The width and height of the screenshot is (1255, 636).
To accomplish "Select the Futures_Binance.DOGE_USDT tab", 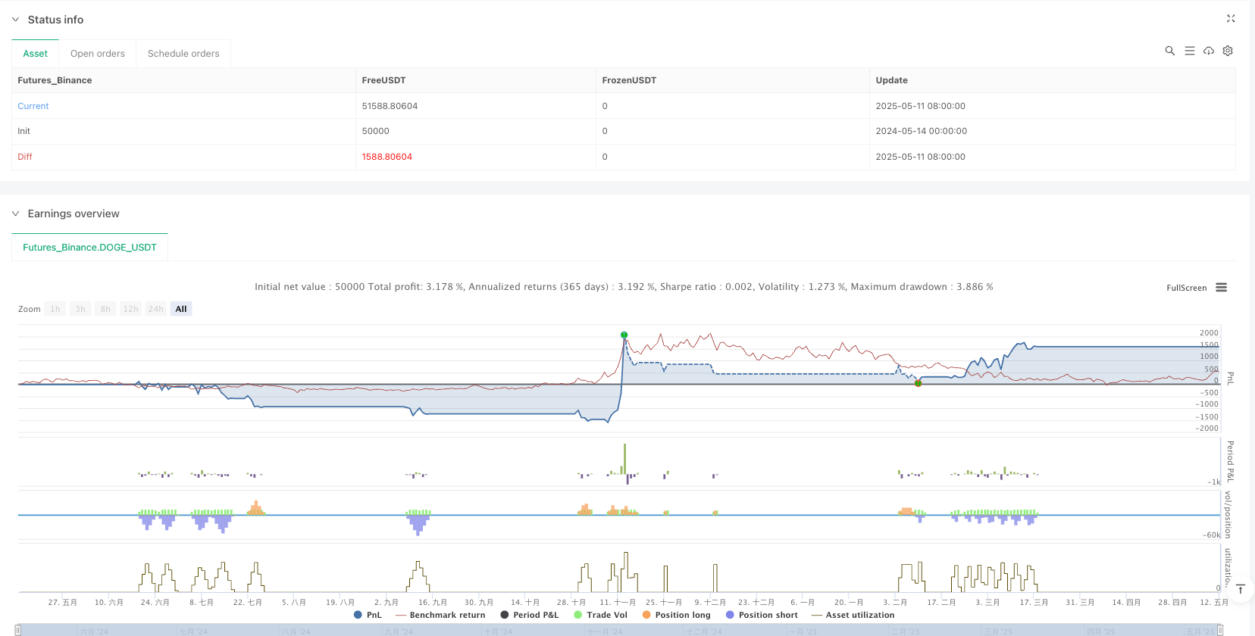I will click(x=89, y=248).
